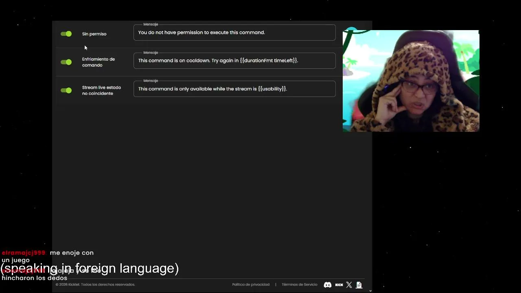Toggle off the Sin permiso switch

coord(66,34)
